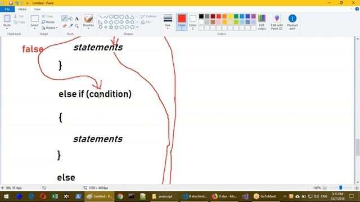This screenshot has width=360, height=202.
Task: Open the shape Fill dropdown
Action: click(x=147, y=22)
